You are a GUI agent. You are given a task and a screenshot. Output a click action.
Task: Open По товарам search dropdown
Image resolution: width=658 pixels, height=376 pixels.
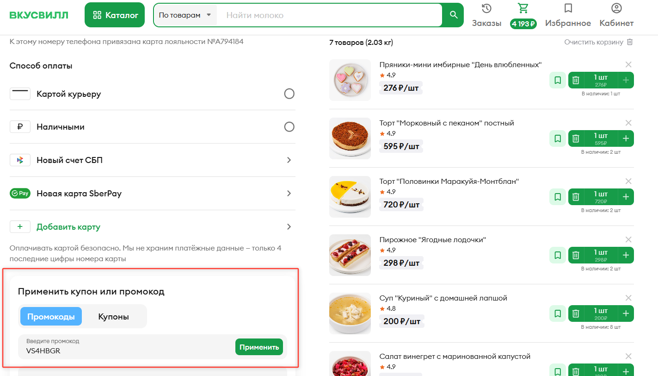pyautogui.click(x=185, y=15)
